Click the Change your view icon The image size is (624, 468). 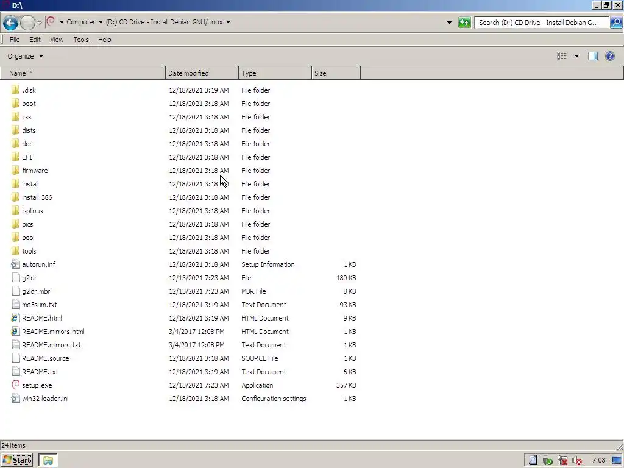point(561,56)
